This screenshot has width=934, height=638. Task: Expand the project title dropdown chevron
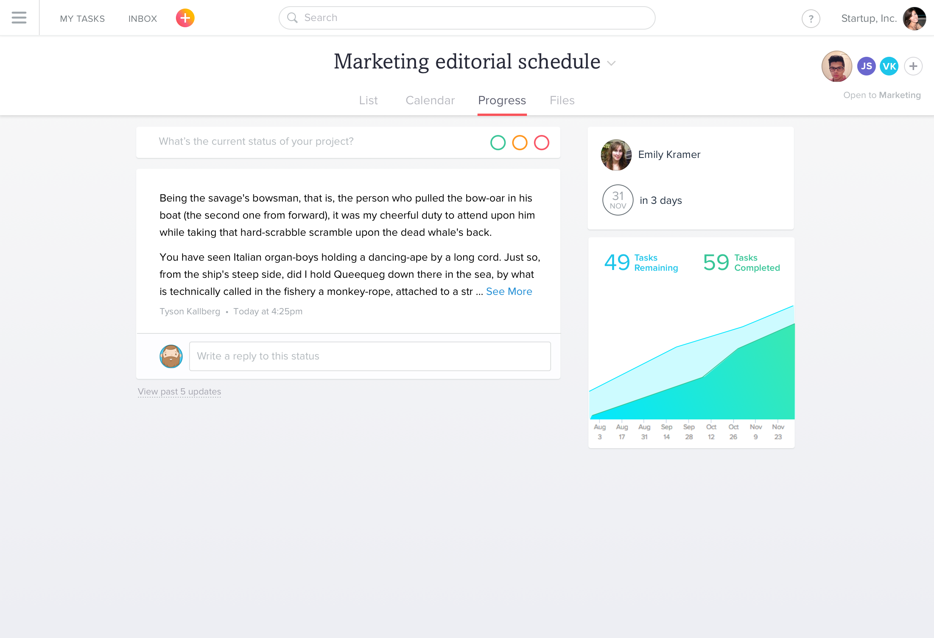pos(611,63)
